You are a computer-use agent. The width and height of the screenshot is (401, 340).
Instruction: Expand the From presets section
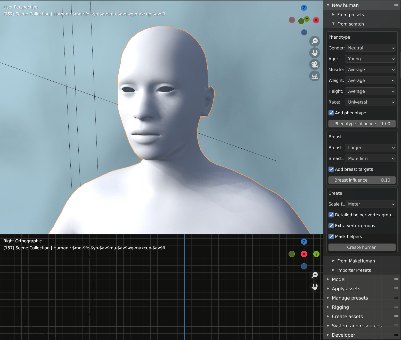click(x=350, y=15)
